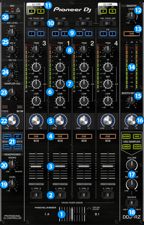The width and height of the screenshot is (144, 225).
Task: Click the SINE oscillator sampler button
Action: click(x=137, y=136)
